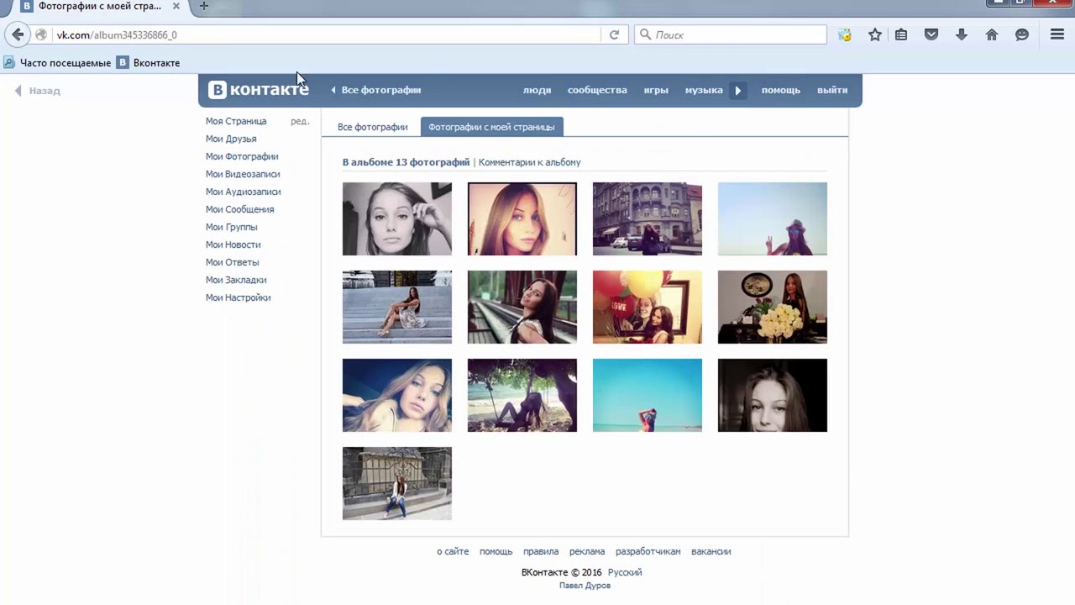Open Мои Сообщения in the left sidebar
The width and height of the screenshot is (1075, 605).
239,209
